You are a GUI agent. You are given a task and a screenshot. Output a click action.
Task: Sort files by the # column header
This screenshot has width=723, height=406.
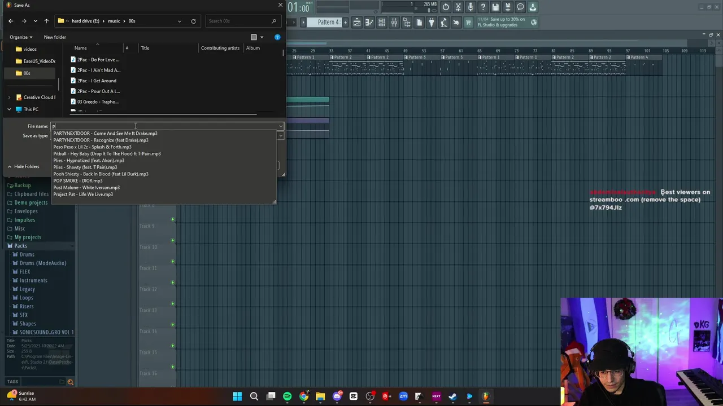coord(127,48)
